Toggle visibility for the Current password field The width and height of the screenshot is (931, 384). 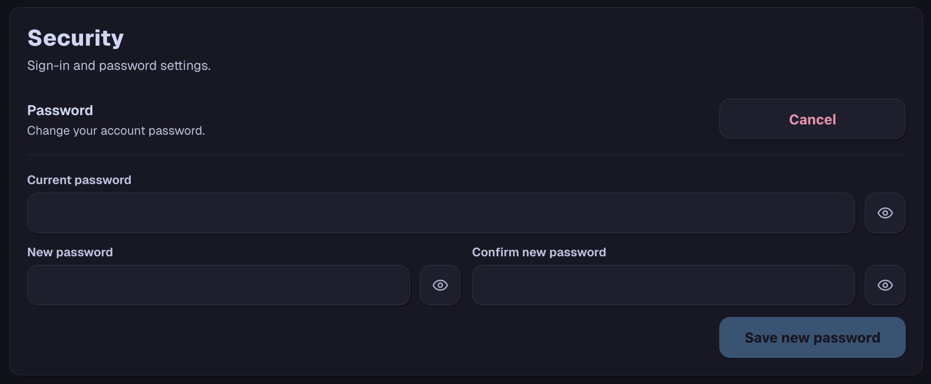click(885, 213)
